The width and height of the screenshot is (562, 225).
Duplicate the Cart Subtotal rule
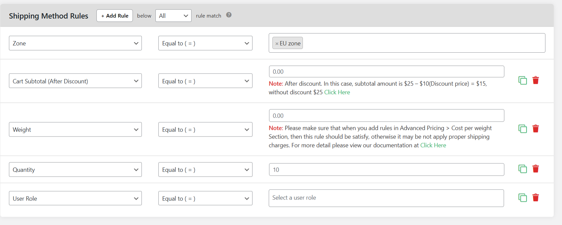(523, 81)
